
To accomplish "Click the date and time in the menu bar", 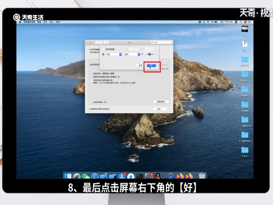I will pyautogui.click(x=226, y=22).
